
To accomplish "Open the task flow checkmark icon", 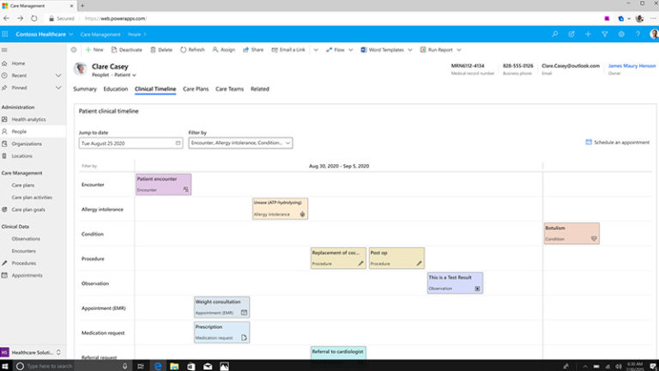I will 571,34.
